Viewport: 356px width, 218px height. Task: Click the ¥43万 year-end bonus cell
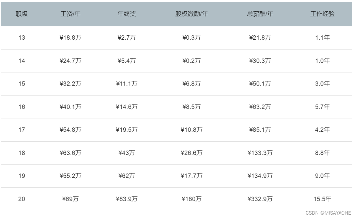[126, 153]
